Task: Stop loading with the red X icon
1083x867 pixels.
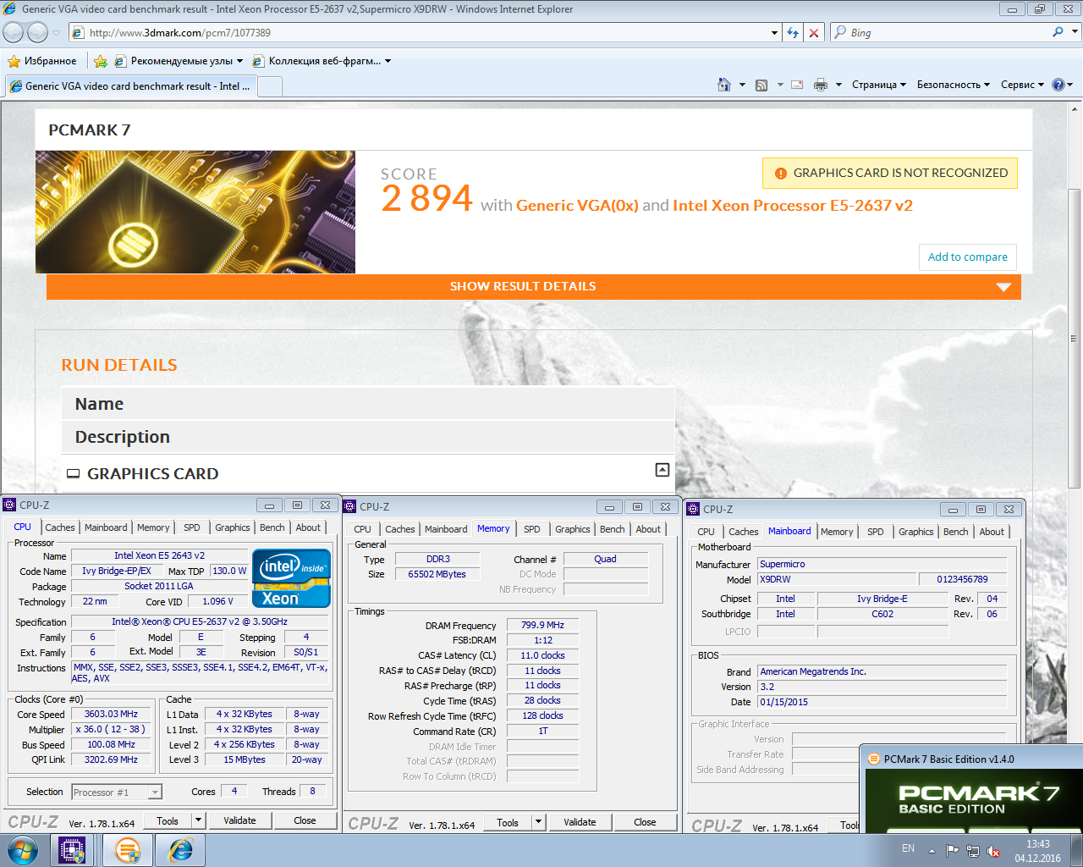Action: pos(814,32)
